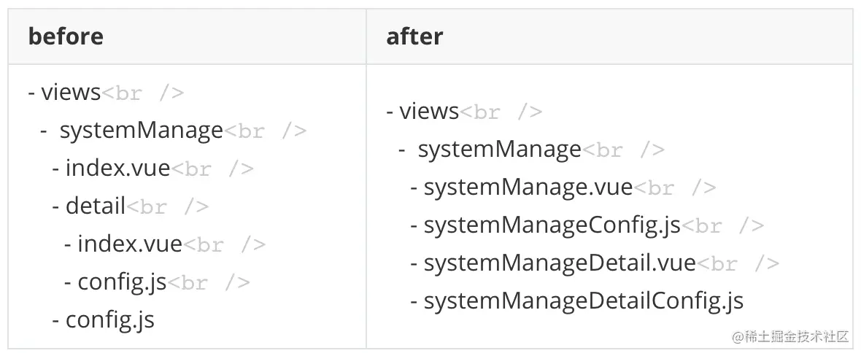The height and width of the screenshot is (356, 861).
Task: Select the detail folder entry
Action: [x=96, y=206]
